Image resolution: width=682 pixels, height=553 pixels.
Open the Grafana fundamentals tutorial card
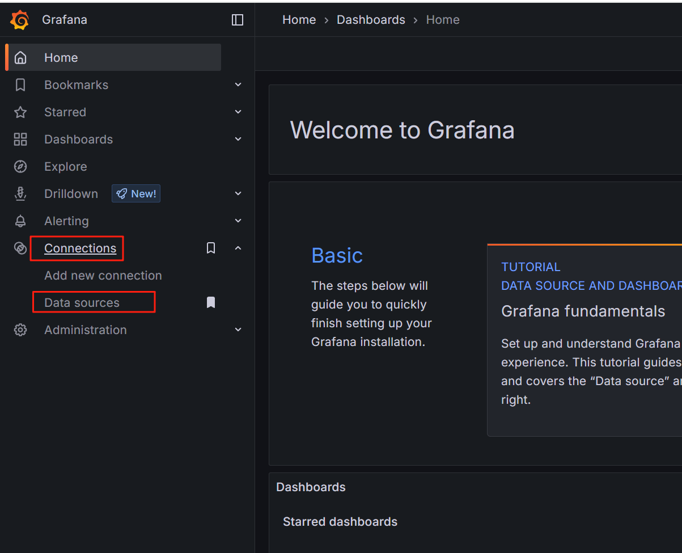[x=584, y=340]
